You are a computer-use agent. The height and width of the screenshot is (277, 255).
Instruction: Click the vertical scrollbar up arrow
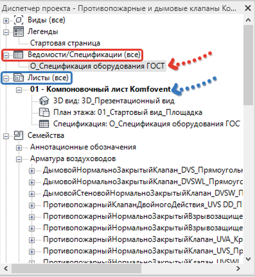[x=248, y=20]
